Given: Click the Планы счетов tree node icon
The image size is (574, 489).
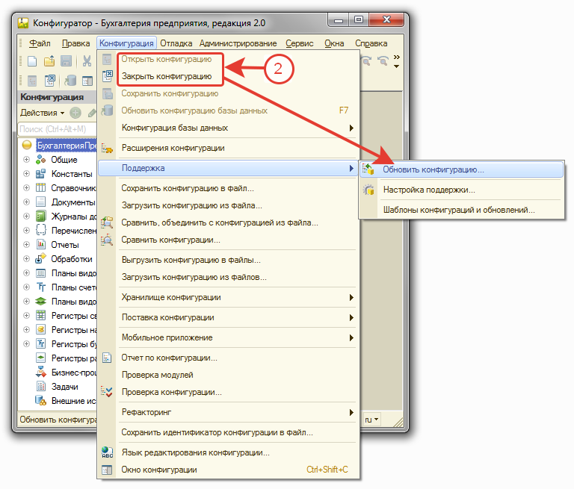Looking at the screenshot, I should 40,287.
